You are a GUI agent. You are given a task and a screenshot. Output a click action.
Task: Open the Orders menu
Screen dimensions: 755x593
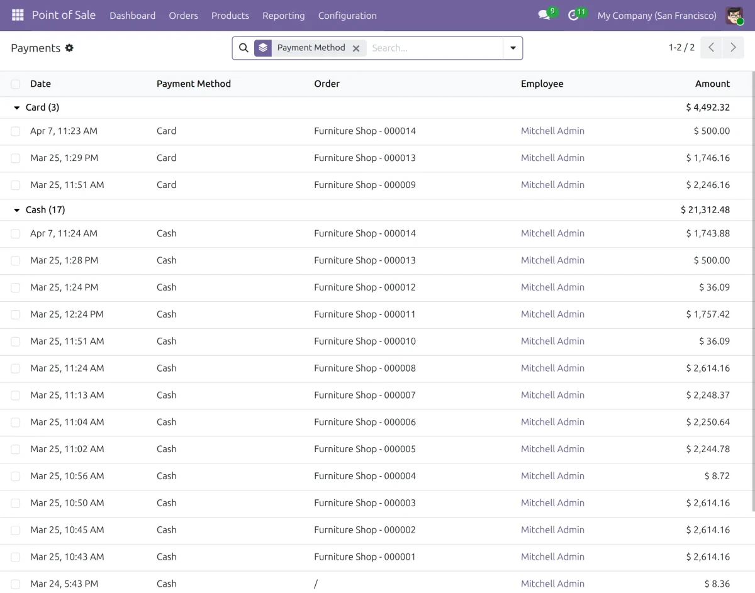coord(183,16)
